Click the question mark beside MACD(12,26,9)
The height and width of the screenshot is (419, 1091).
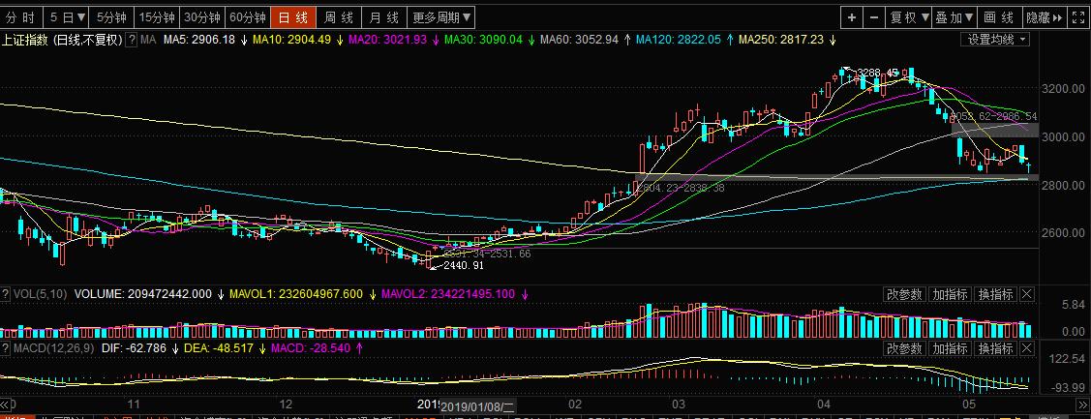point(6,347)
